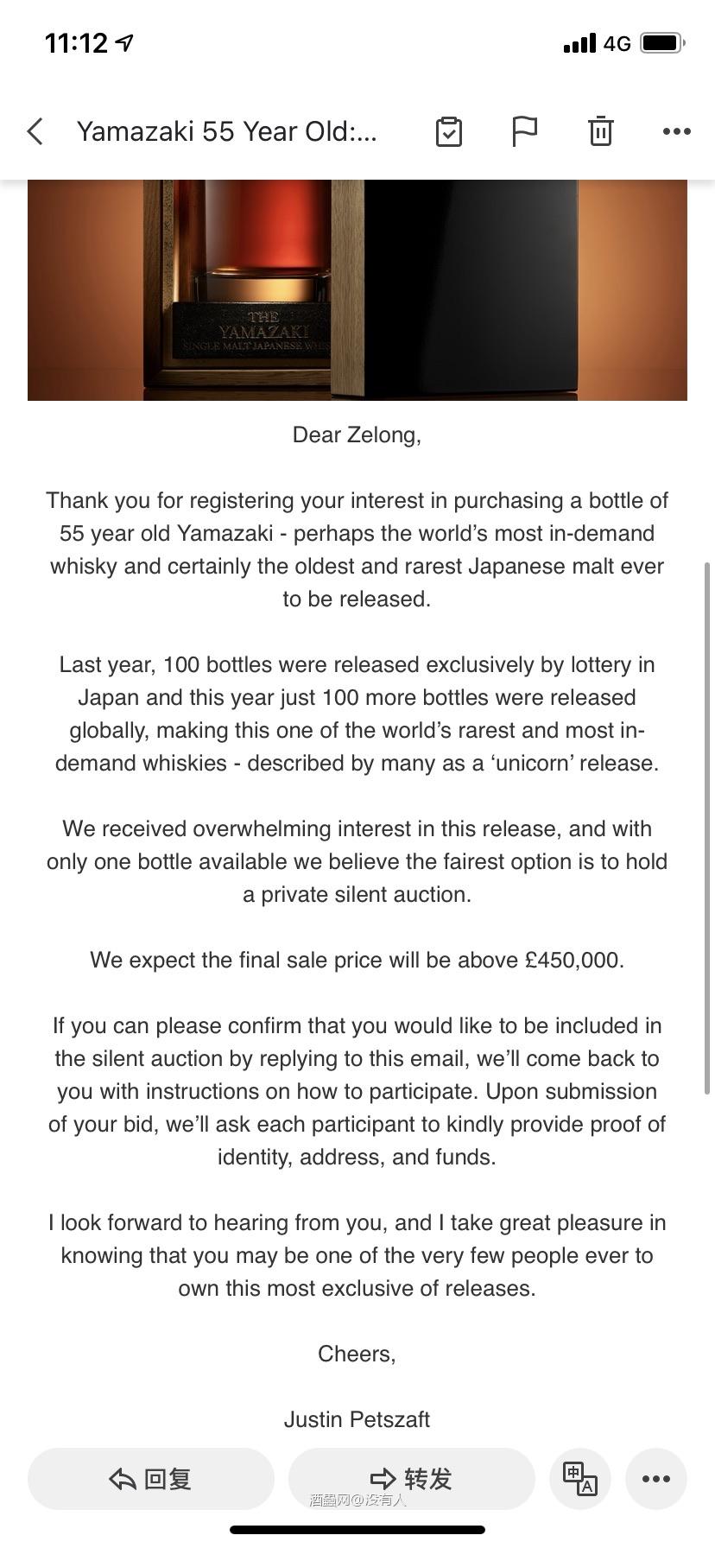Open the top-right more options menu
715x1548 pixels.
pos(676,131)
